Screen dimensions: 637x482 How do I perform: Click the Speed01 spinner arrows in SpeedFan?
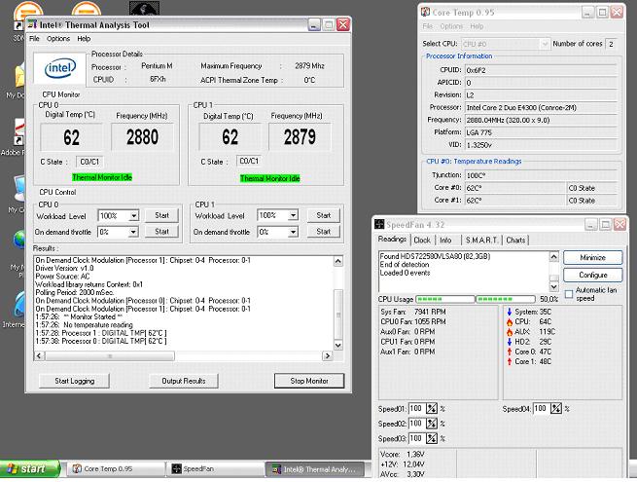tap(432, 408)
